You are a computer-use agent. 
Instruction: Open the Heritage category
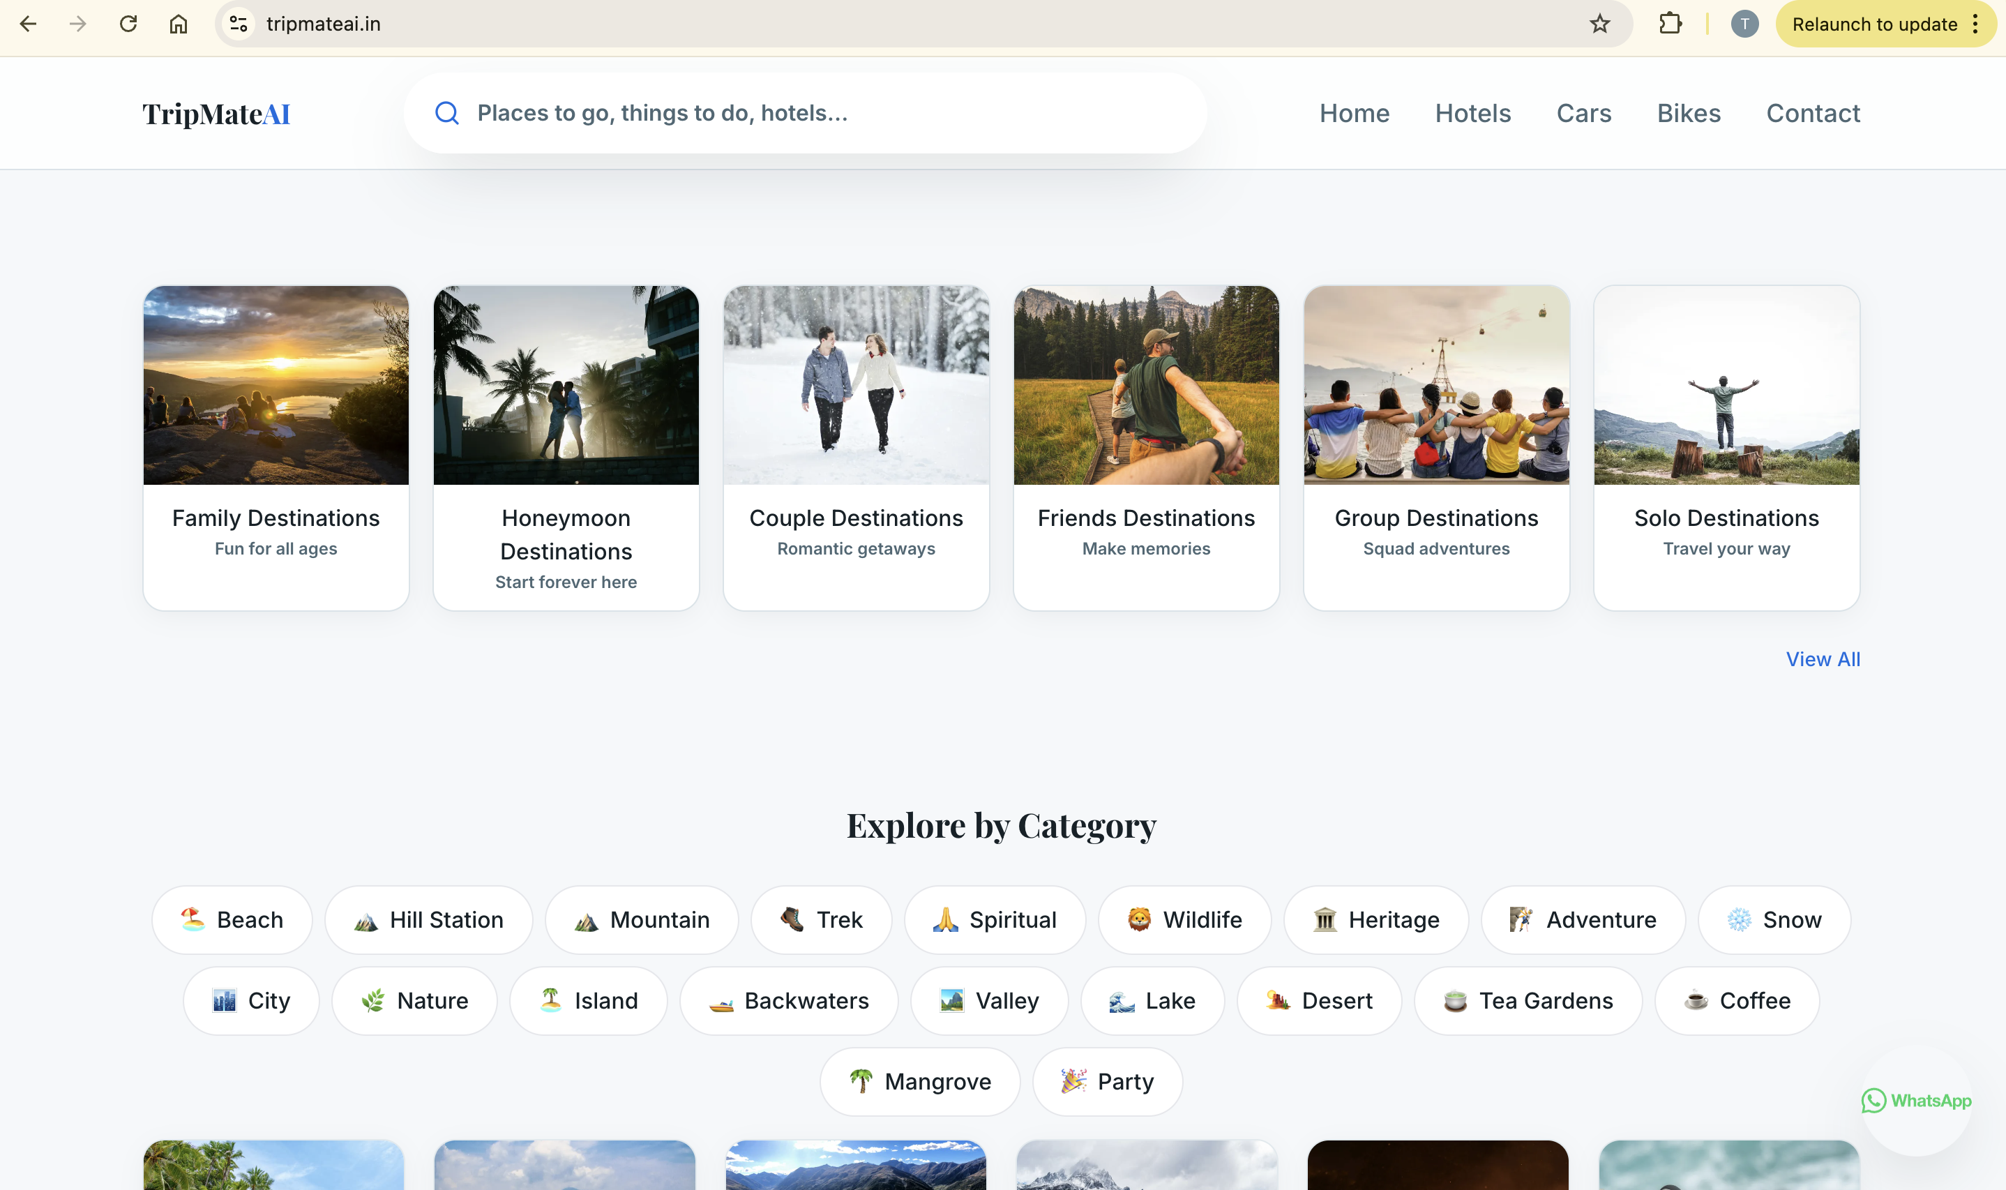click(1375, 919)
